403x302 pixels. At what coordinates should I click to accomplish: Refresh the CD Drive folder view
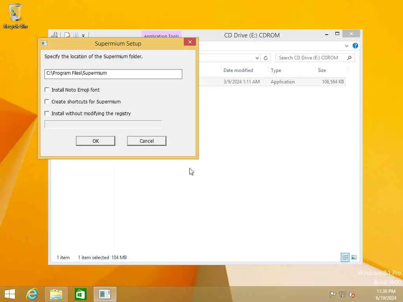[266, 58]
